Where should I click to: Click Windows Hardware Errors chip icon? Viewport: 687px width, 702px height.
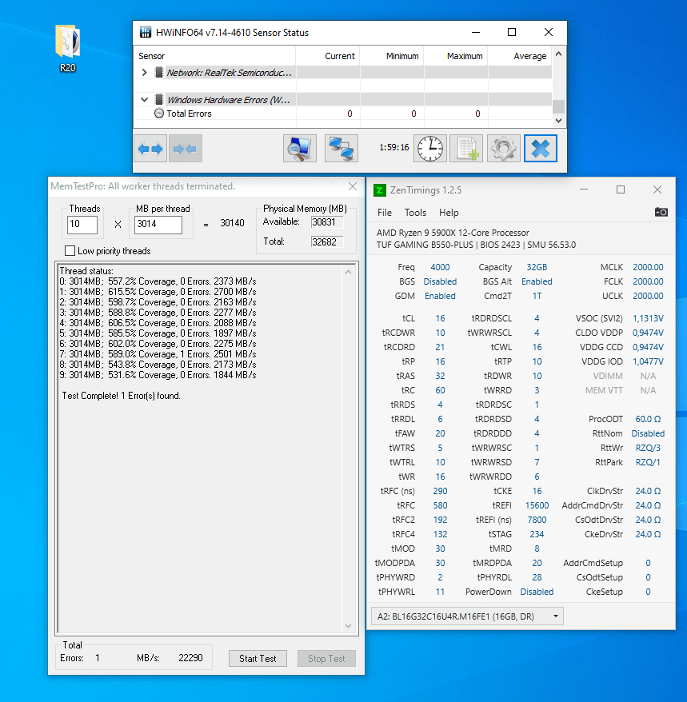point(159,99)
